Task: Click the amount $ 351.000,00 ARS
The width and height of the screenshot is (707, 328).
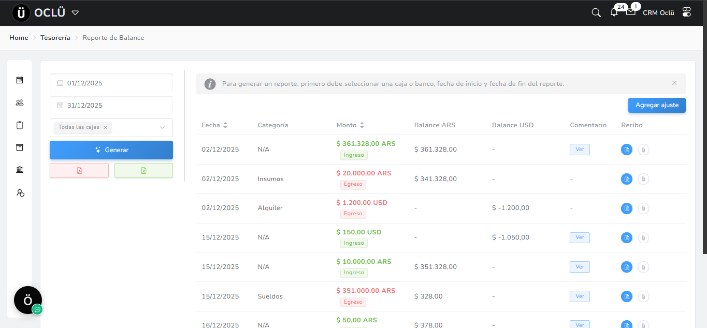Action: click(x=366, y=291)
